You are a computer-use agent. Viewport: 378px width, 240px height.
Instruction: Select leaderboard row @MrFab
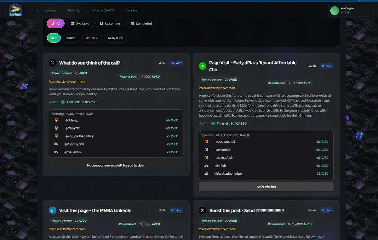coord(266,166)
